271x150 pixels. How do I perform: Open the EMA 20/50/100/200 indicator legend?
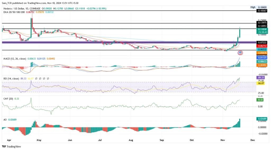click(x=14, y=12)
